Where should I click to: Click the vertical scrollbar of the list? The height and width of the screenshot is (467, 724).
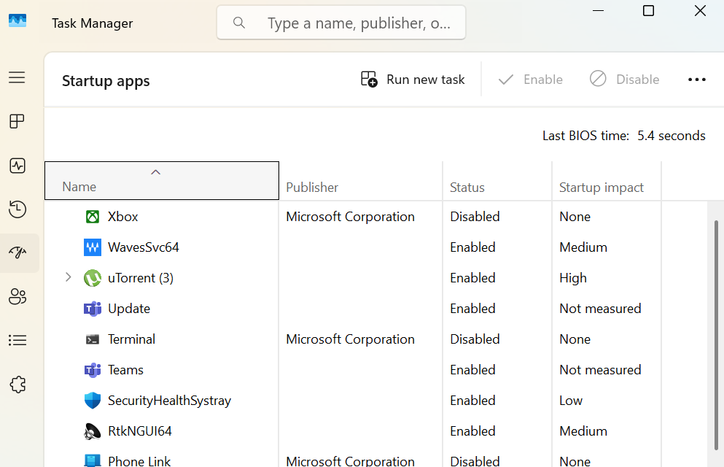[716, 335]
